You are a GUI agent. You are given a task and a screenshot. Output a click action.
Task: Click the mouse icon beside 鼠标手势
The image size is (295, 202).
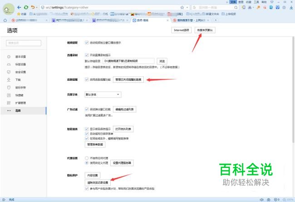tap(9, 87)
